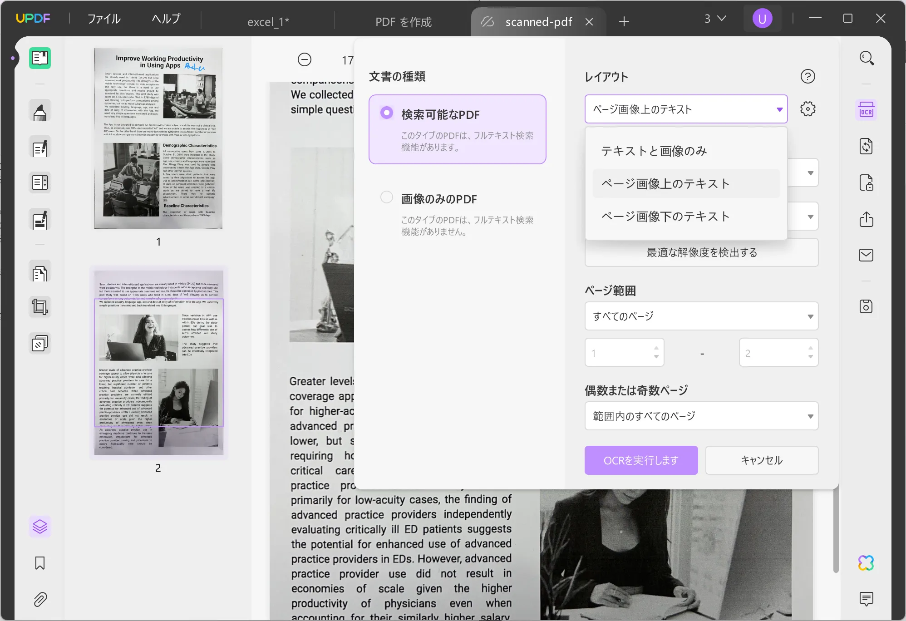Open the ヘルプ menu
Viewport: 906px width, 621px height.
tap(166, 19)
